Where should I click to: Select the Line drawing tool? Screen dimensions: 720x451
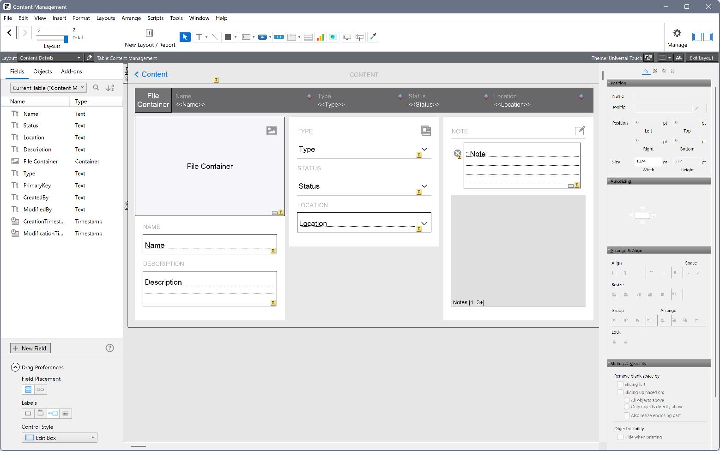click(215, 37)
